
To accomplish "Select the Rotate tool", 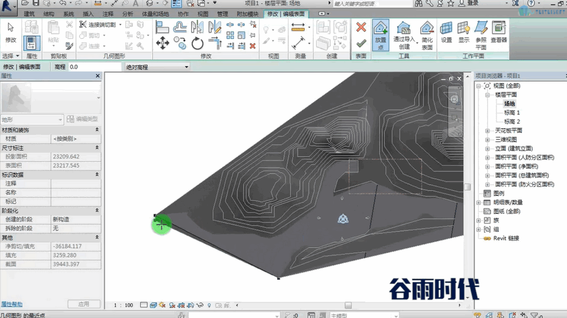I will click(x=197, y=43).
